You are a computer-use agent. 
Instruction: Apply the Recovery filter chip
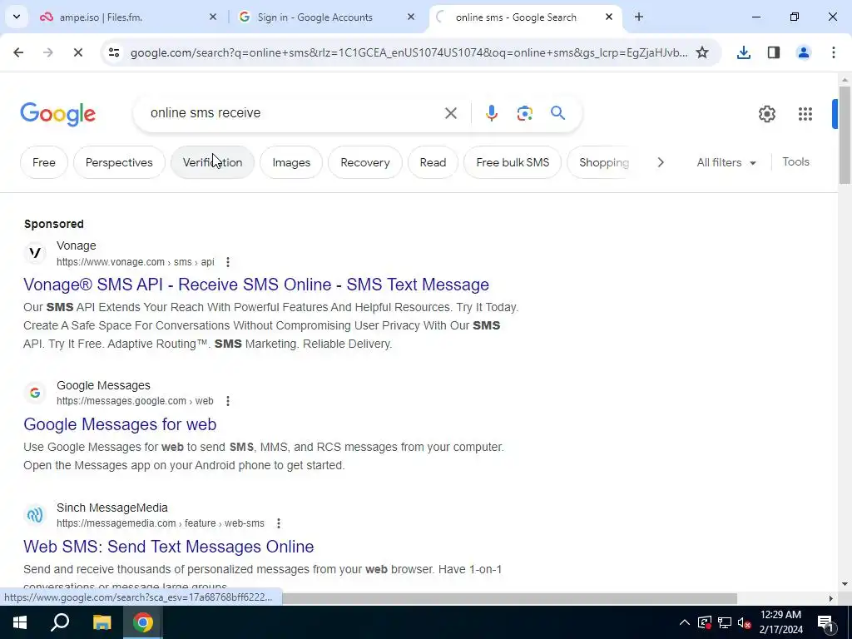point(365,162)
